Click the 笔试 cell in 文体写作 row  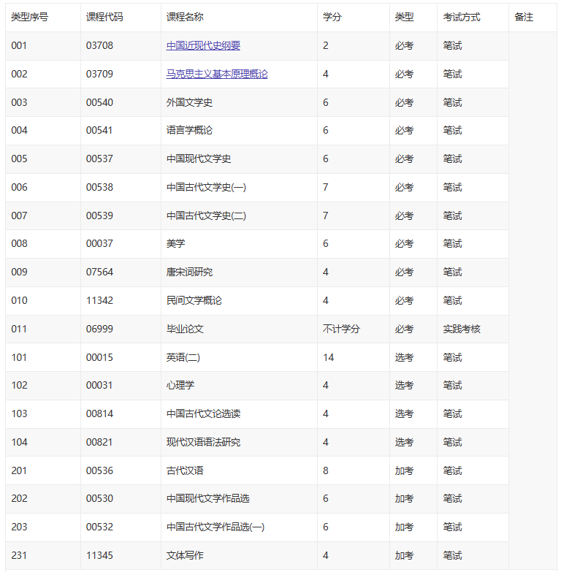click(452, 555)
